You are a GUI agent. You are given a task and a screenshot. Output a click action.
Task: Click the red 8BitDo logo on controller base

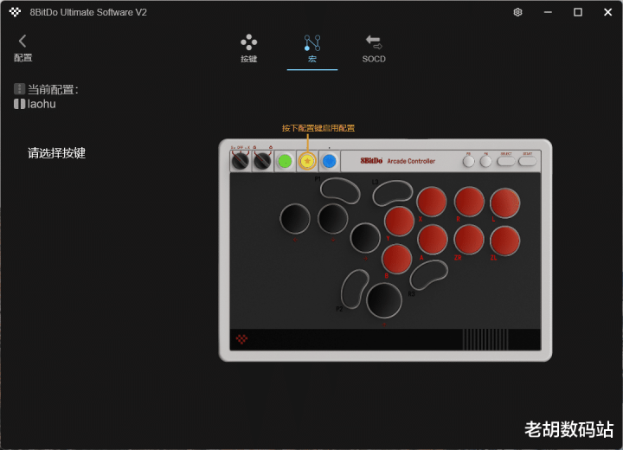pyautogui.click(x=241, y=339)
